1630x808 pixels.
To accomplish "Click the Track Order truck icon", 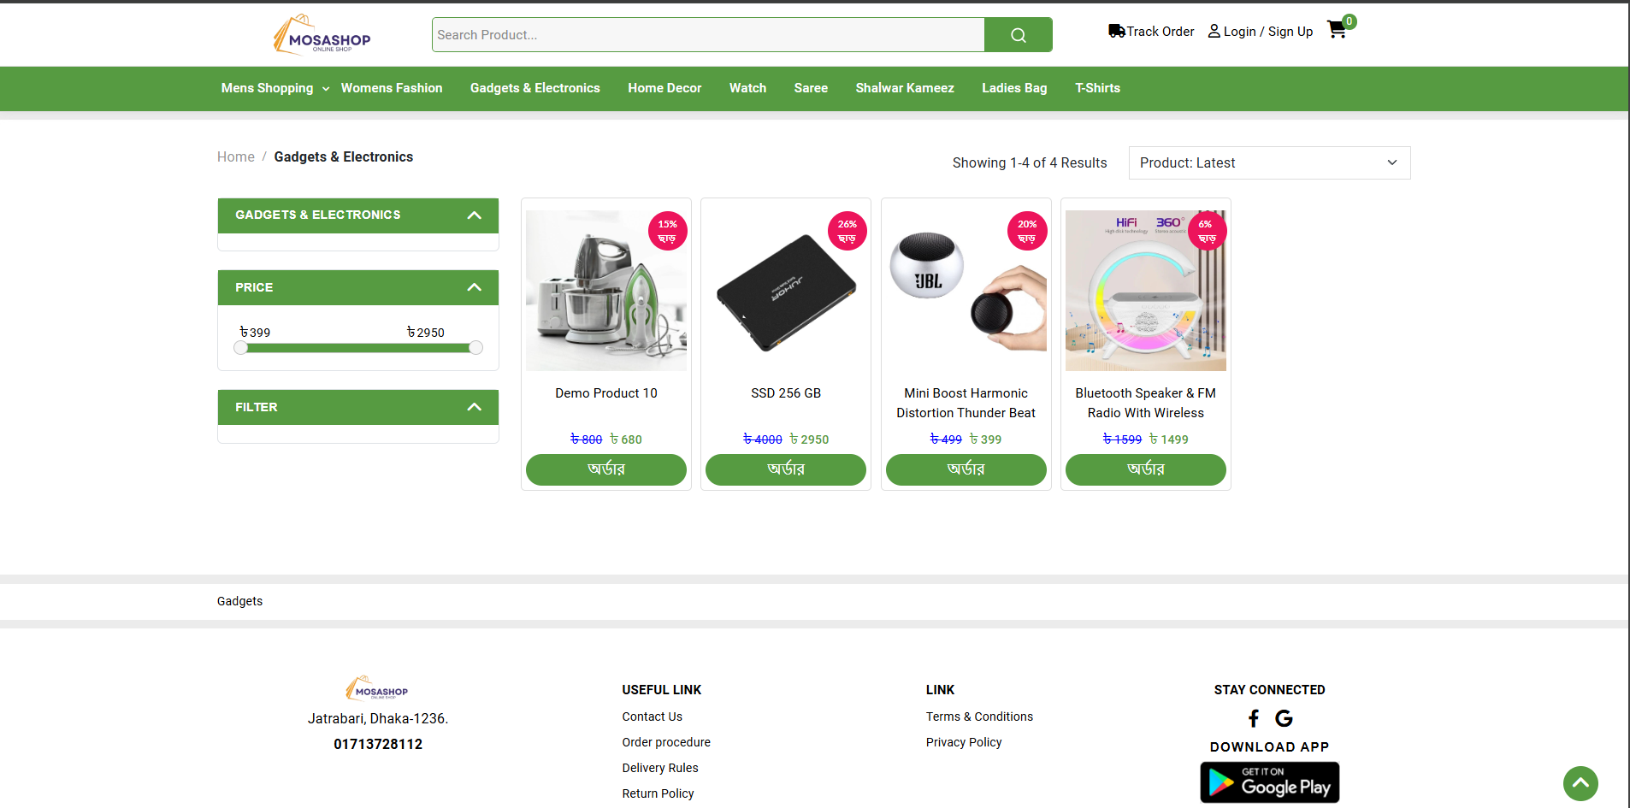I will 1116,32.
